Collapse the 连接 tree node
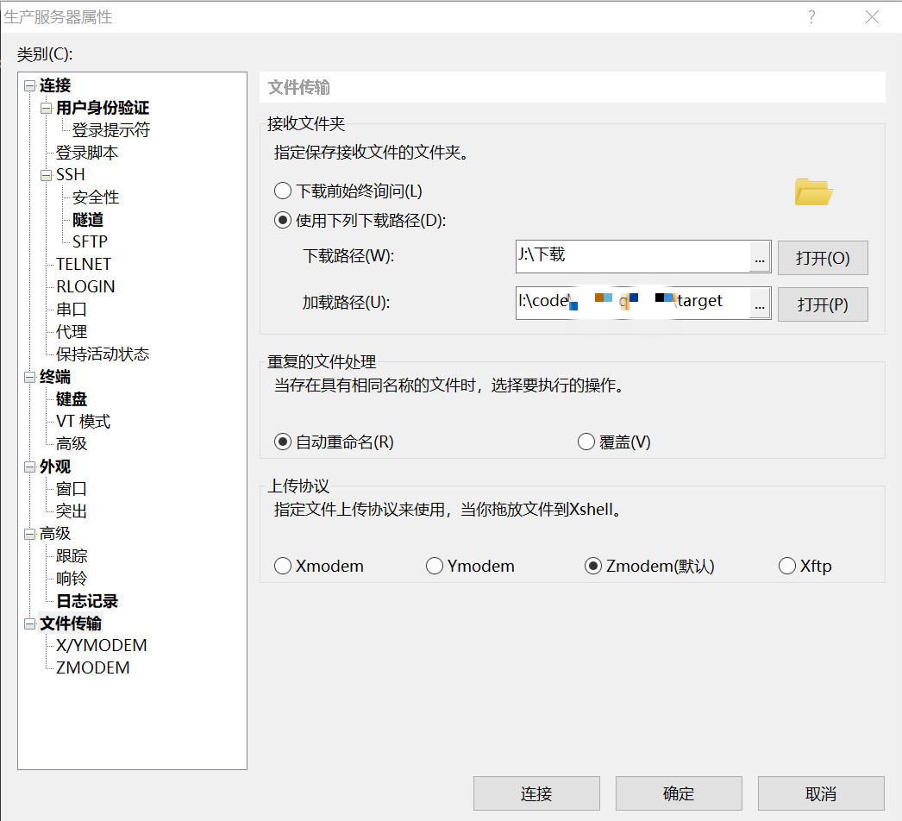902x821 pixels. pyautogui.click(x=30, y=86)
